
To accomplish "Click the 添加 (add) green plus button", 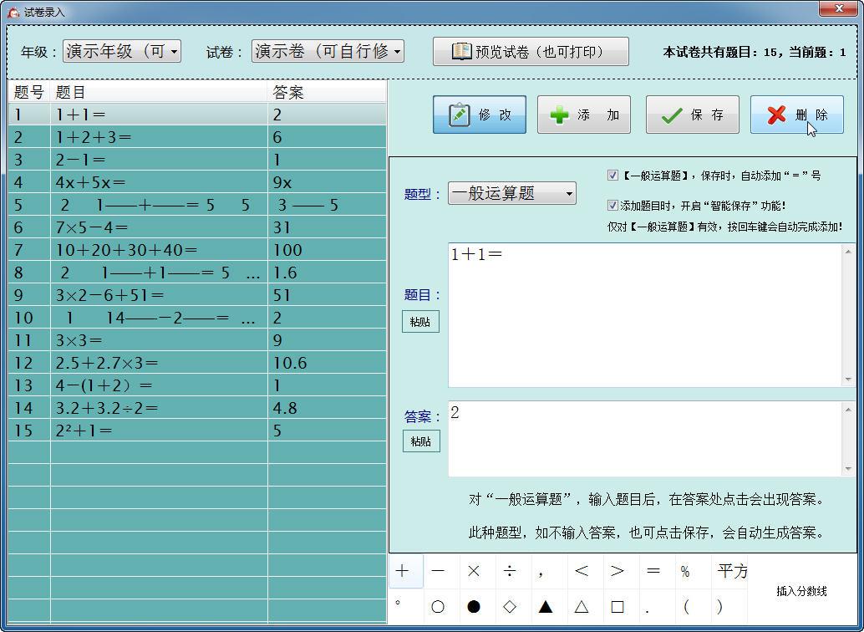I will 583,115.
